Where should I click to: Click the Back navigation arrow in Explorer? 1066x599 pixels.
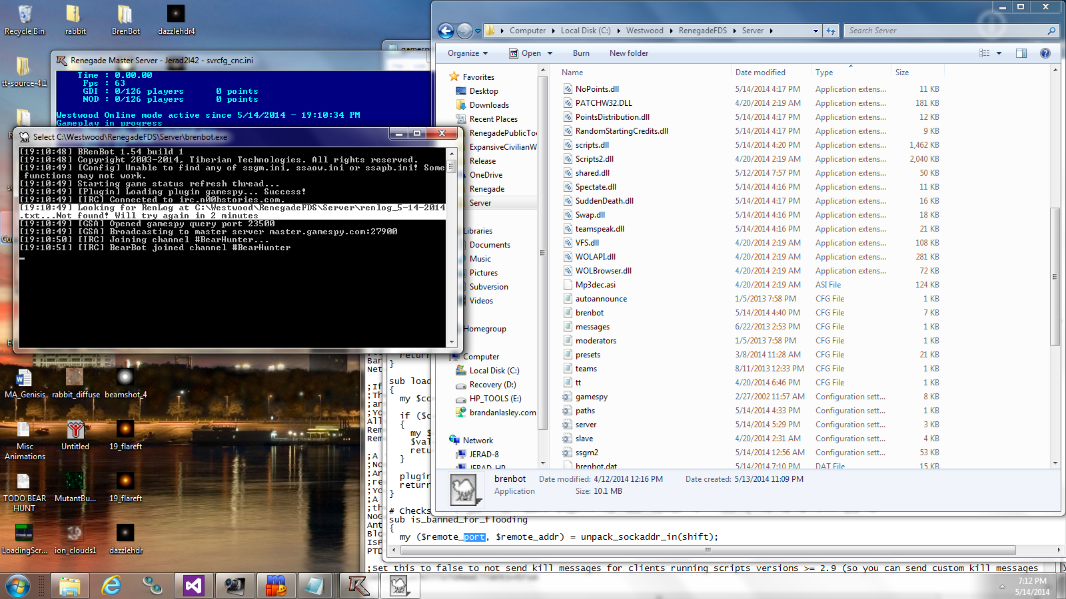[446, 31]
